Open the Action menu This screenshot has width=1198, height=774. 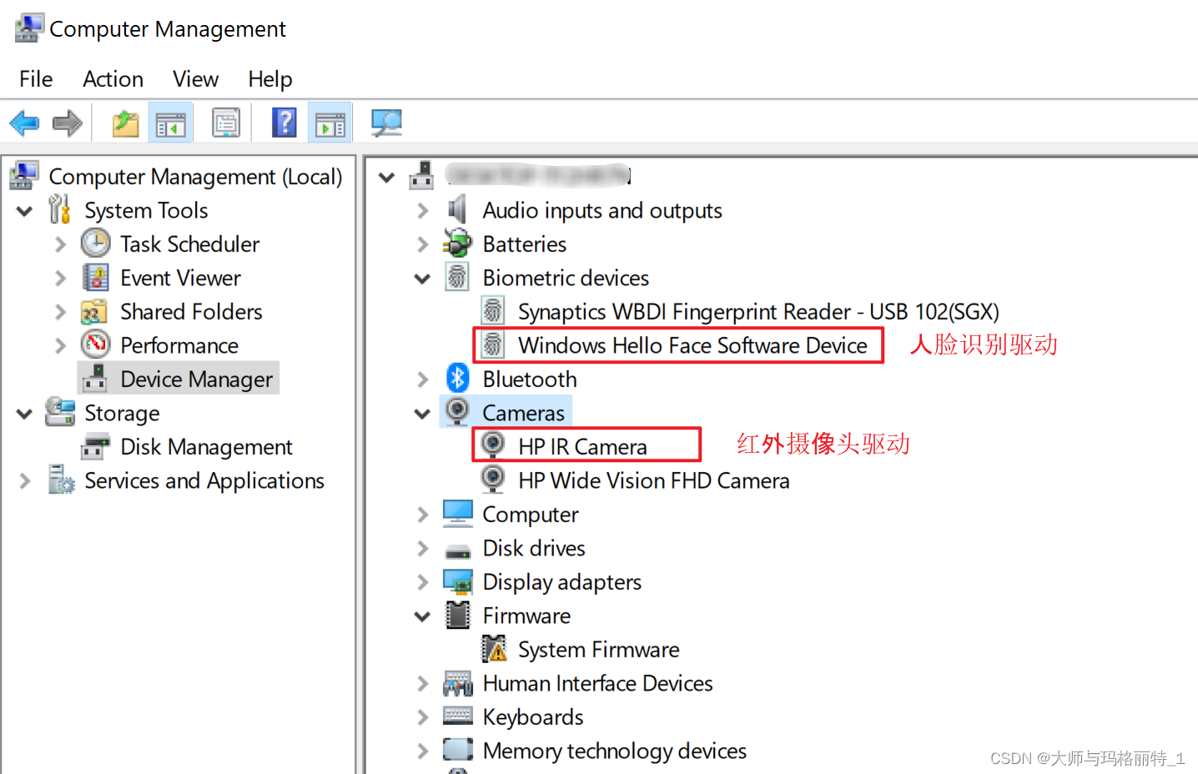(x=113, y=79)
